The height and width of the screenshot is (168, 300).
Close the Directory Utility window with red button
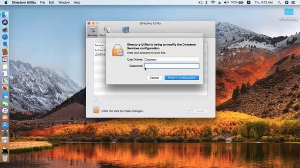pos(89,23)
